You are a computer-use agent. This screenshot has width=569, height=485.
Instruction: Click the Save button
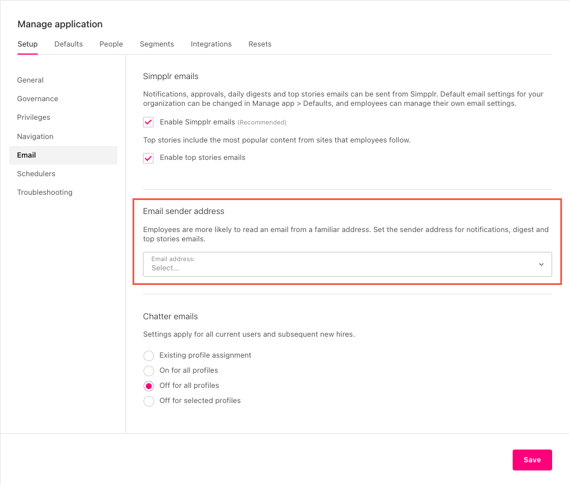click(x=532, y=459)
